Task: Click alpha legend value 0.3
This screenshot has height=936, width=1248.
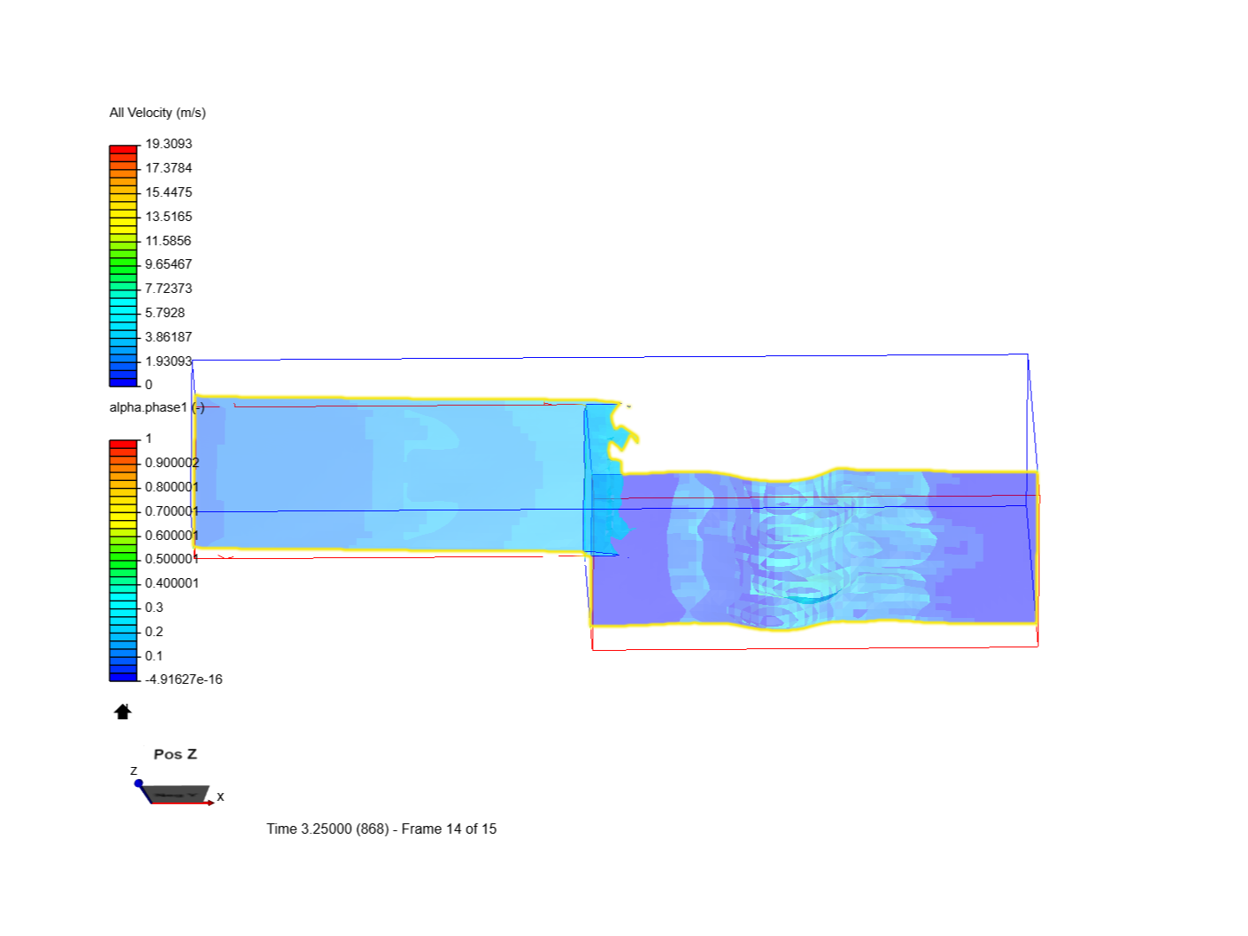Action: (x=154, y=608)
